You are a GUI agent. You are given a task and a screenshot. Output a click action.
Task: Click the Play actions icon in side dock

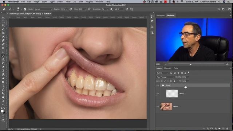[152, 21]
